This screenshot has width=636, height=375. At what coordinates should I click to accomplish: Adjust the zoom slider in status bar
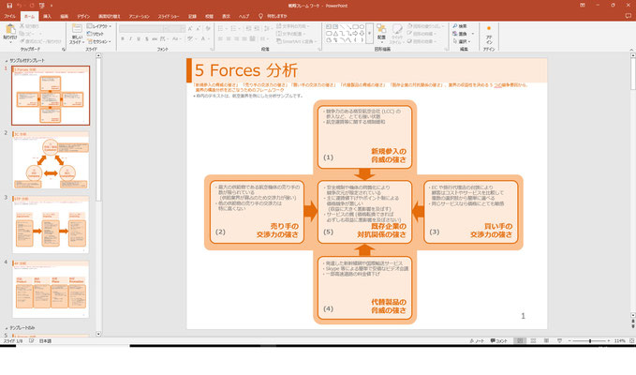[x=590, y=340]
